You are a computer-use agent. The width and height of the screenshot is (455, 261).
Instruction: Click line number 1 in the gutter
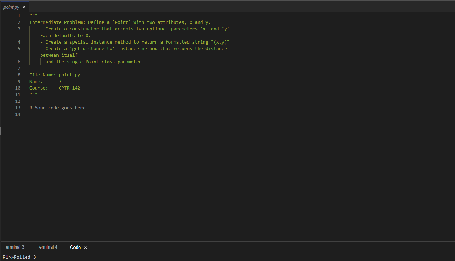19,15
